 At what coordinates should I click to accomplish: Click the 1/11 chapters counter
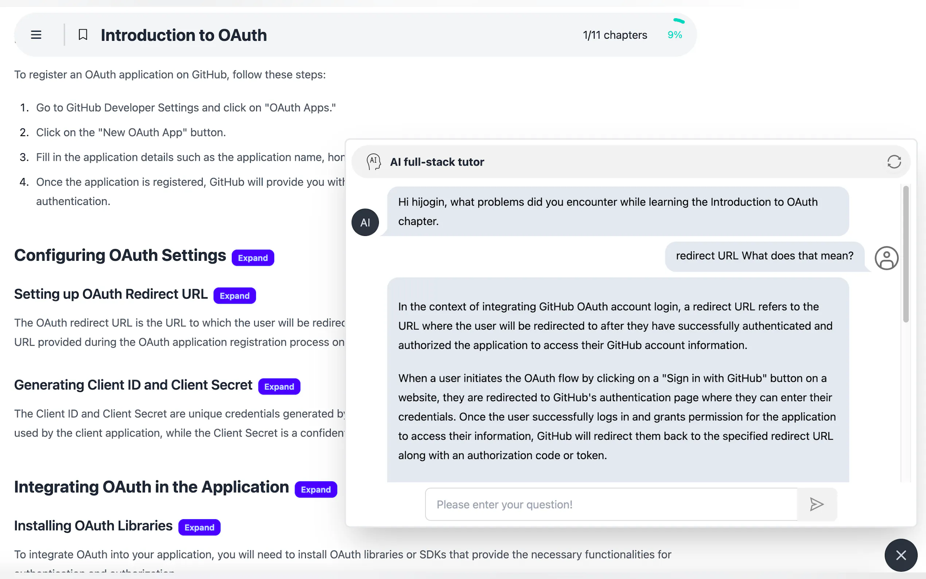tap(615, 35)
